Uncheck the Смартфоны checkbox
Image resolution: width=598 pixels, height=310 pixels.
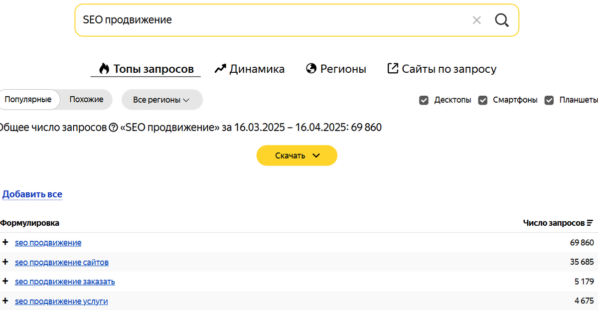[482, 100]
